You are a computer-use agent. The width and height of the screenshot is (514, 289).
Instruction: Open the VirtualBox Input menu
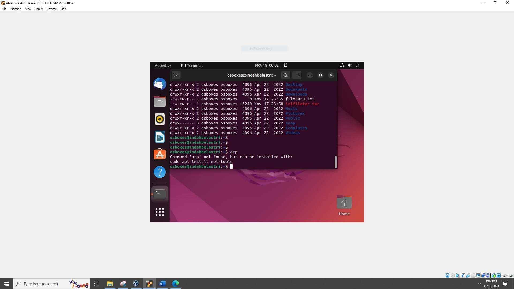point(39,9)
